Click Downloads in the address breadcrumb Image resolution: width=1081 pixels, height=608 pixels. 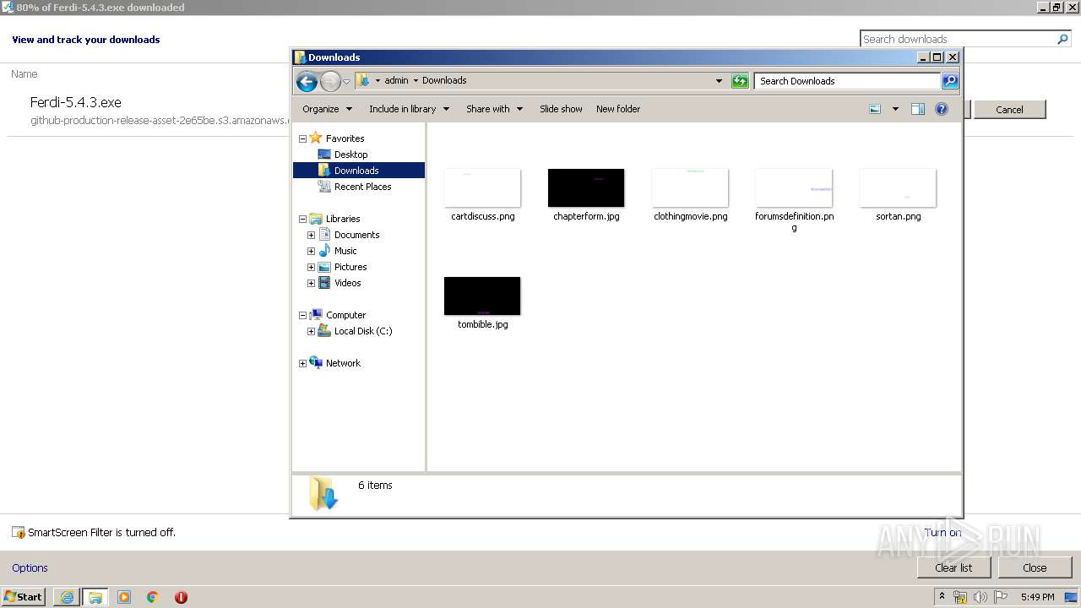tap(444, 81)
